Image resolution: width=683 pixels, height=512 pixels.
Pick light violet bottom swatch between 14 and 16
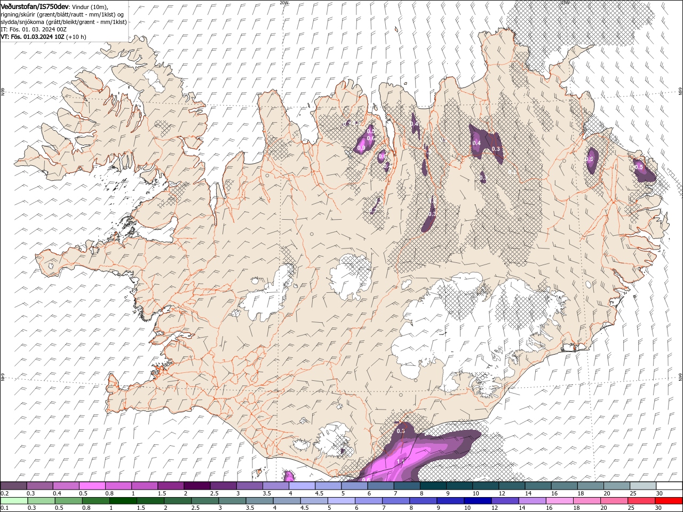[x=531, y=501]
